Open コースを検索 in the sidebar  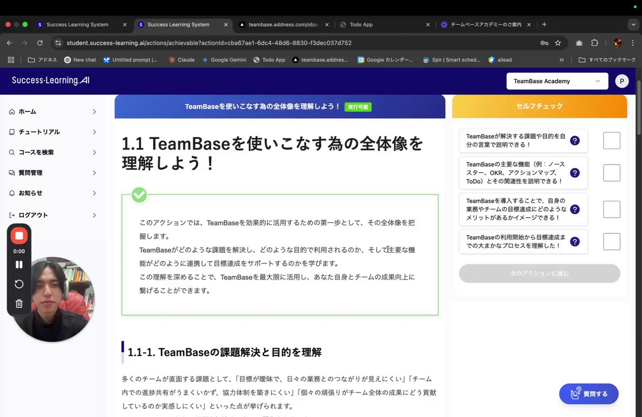[36, 152]
